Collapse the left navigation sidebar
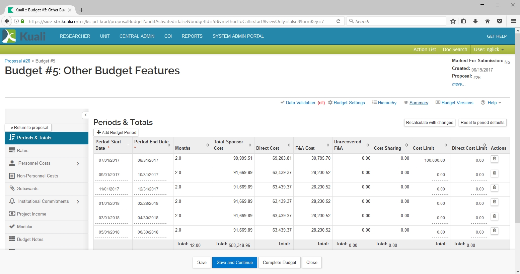 (x=85, y=115)
